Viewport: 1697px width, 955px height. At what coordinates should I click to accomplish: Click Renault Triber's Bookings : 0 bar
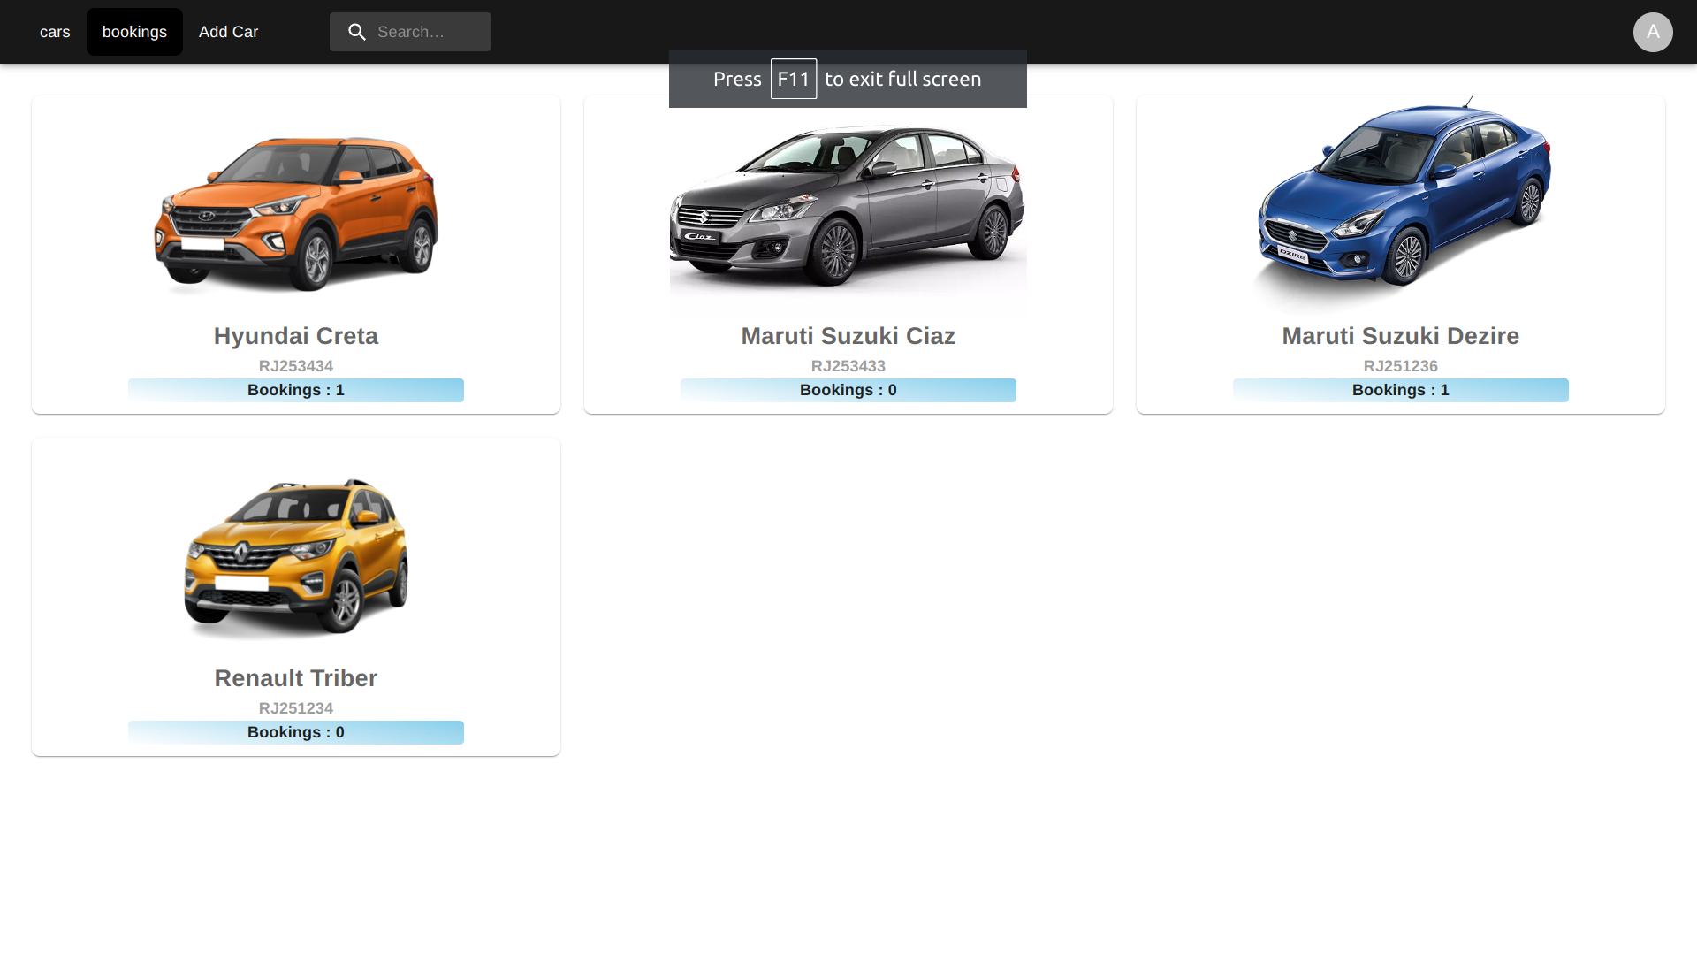296,732
